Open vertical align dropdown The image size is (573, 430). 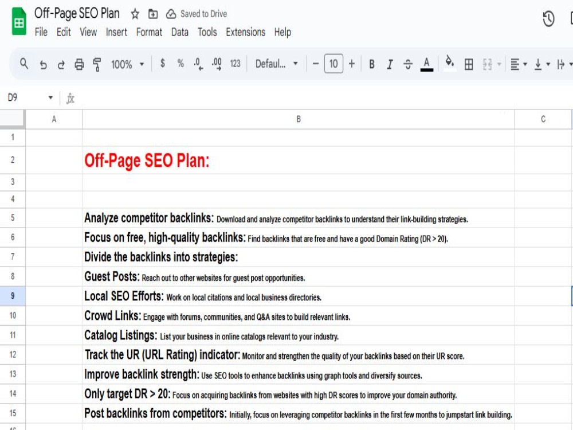click(542, 64)
